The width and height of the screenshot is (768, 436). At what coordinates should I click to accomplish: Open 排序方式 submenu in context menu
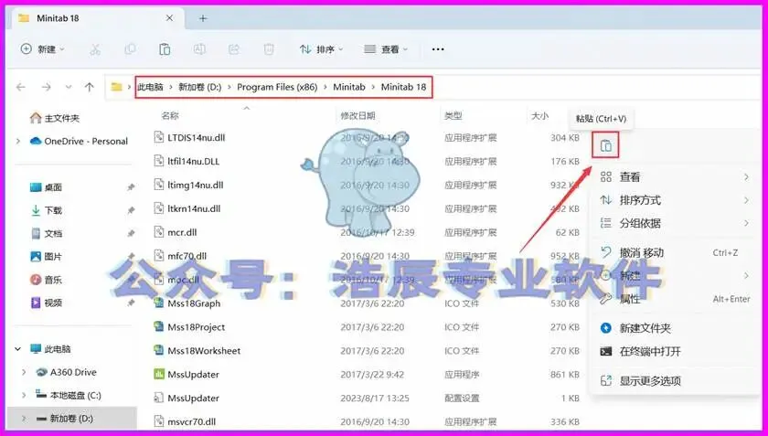pos(675,200)
